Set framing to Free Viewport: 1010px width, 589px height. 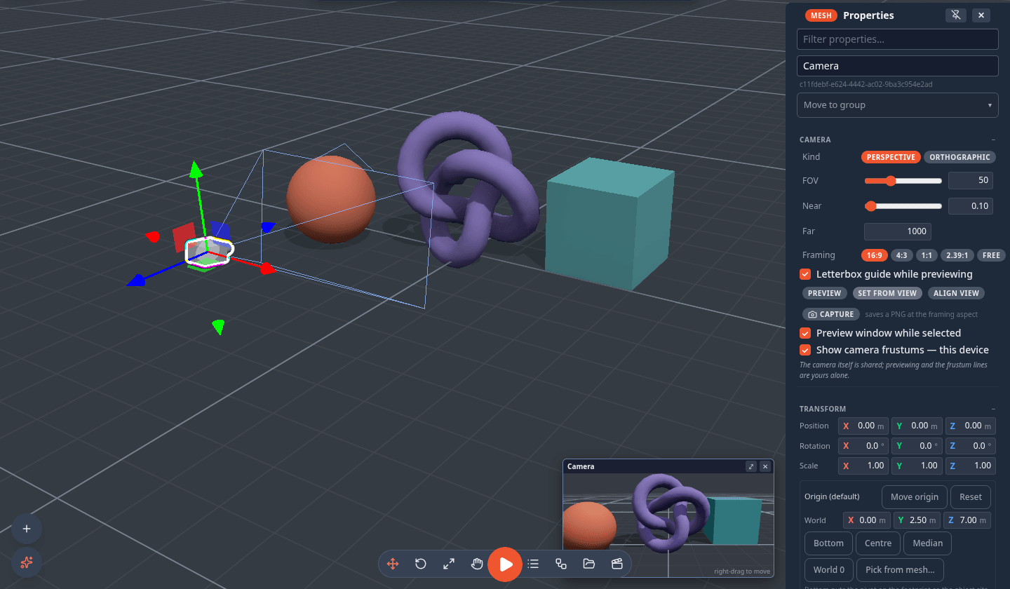pos(991,255)
